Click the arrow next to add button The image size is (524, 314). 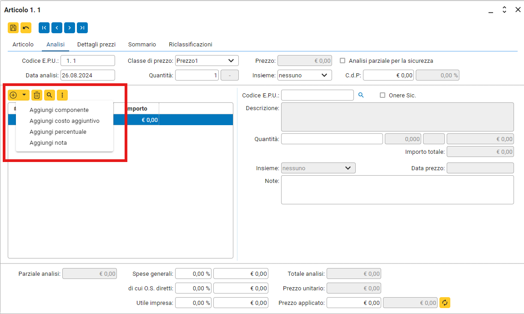pos(24,95)
